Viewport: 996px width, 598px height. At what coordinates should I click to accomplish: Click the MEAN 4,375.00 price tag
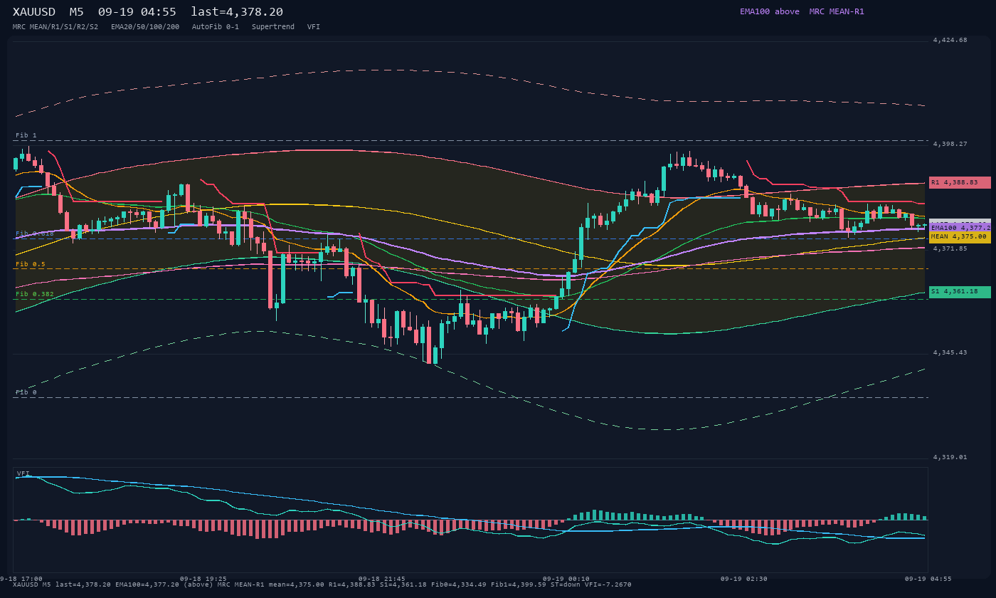point(960,237)
